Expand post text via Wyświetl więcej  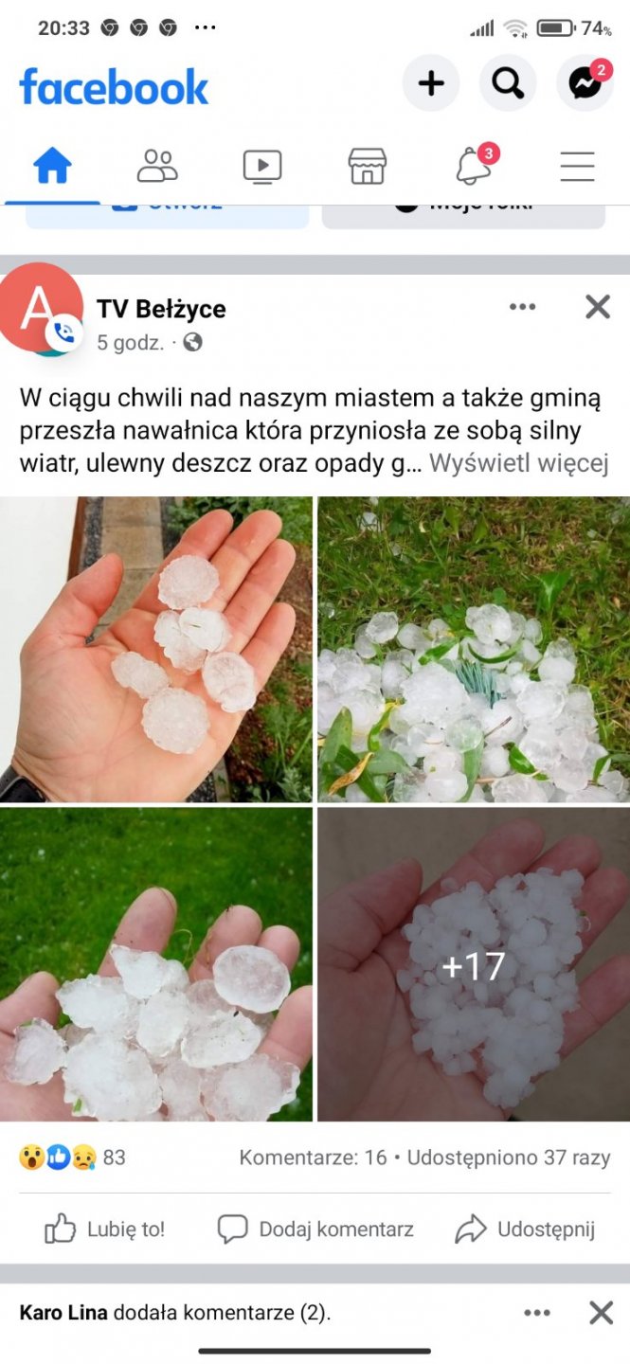click(x=518, y=463)
